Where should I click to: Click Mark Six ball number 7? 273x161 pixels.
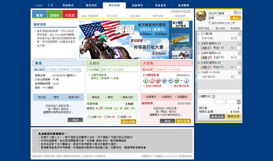pos(152,81)
